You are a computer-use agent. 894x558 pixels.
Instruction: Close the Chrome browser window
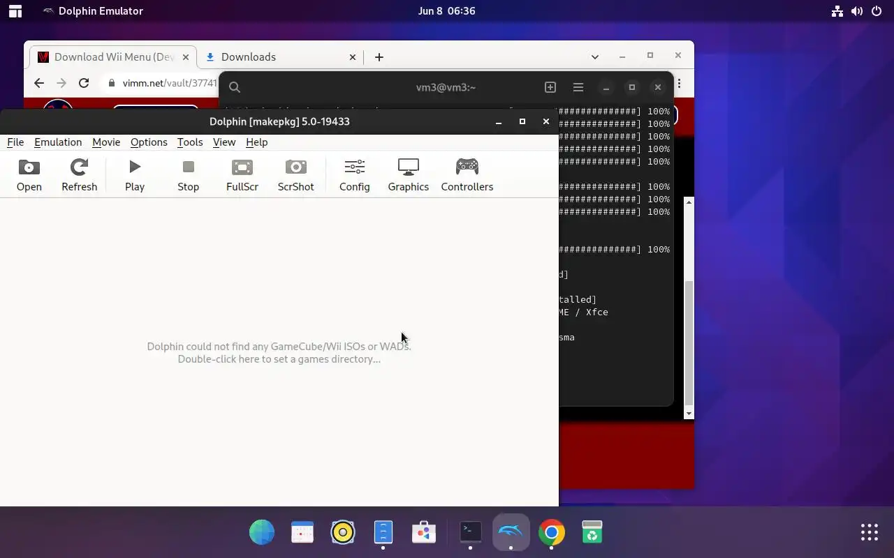tap(677, 56)
